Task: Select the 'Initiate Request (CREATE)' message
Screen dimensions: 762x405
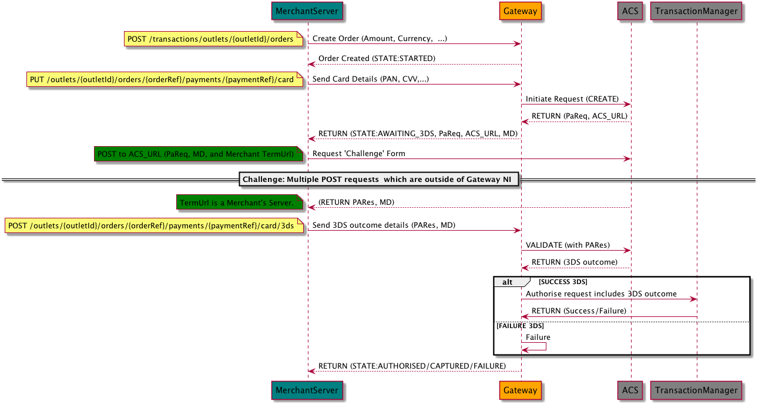Action: click(572, 99)
